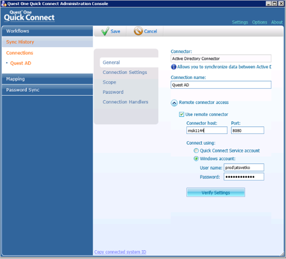
Task: Switch to the Connection Handlers tab
Action: click(125, 102)
